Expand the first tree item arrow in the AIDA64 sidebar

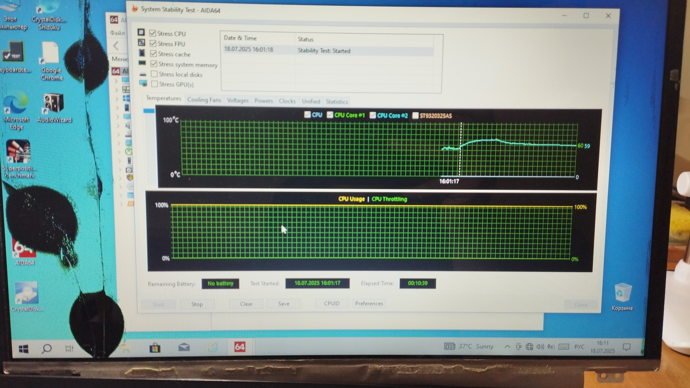pos(116,81)
